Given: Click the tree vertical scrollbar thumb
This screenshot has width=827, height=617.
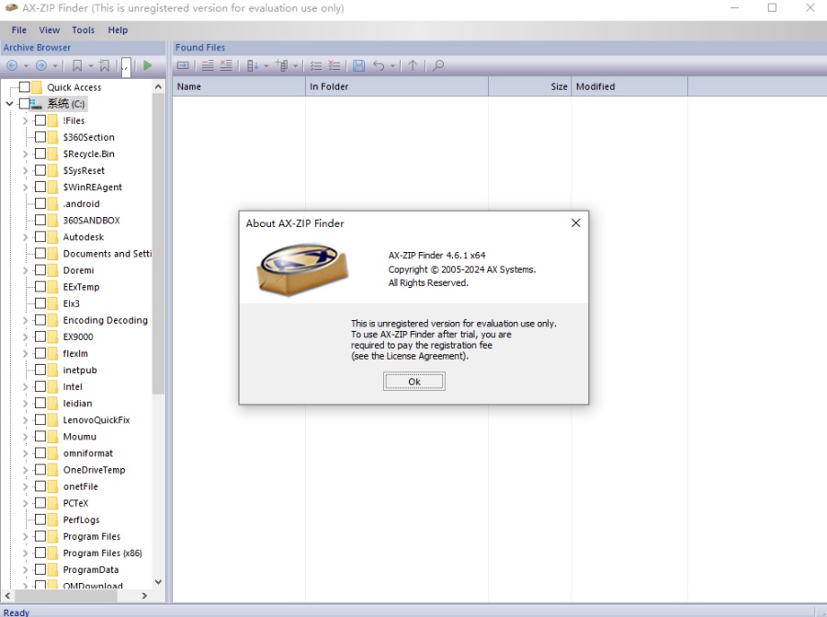Looking at the screenshot, I should tap(158, 244).
